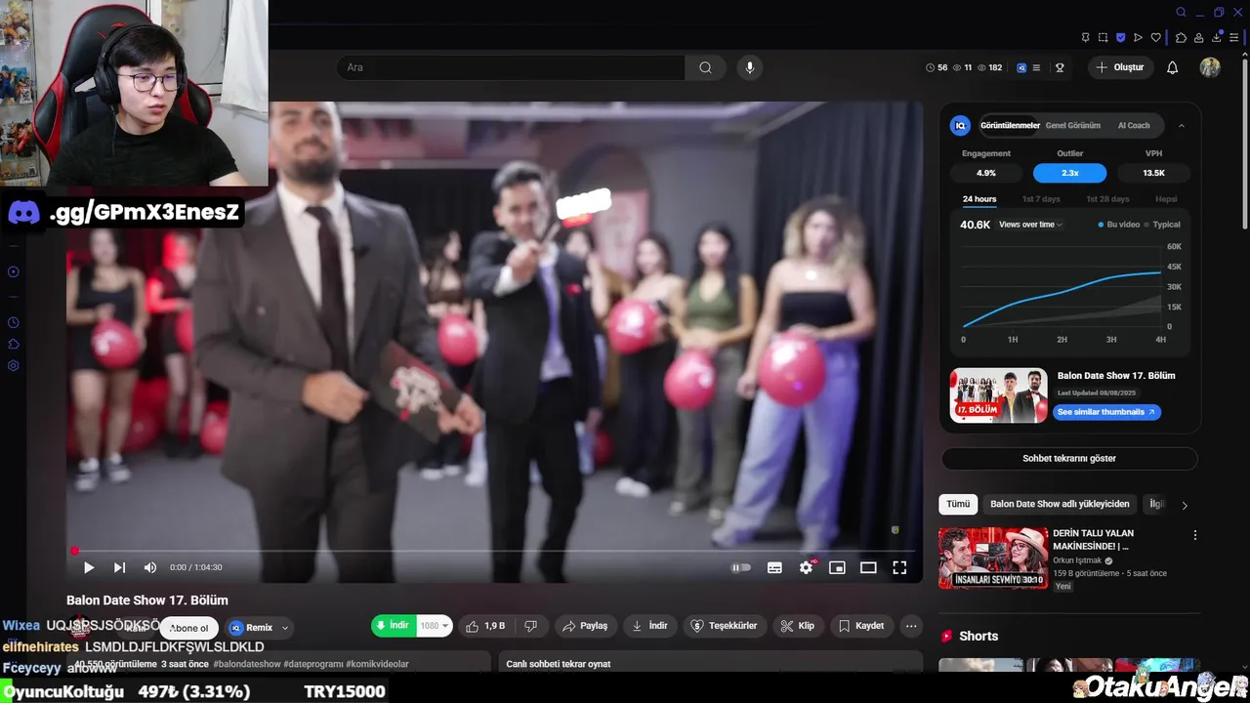Select the Outlier 2.3x pill
This screenshot has height=703, width=1250.
coord(1069,173)
